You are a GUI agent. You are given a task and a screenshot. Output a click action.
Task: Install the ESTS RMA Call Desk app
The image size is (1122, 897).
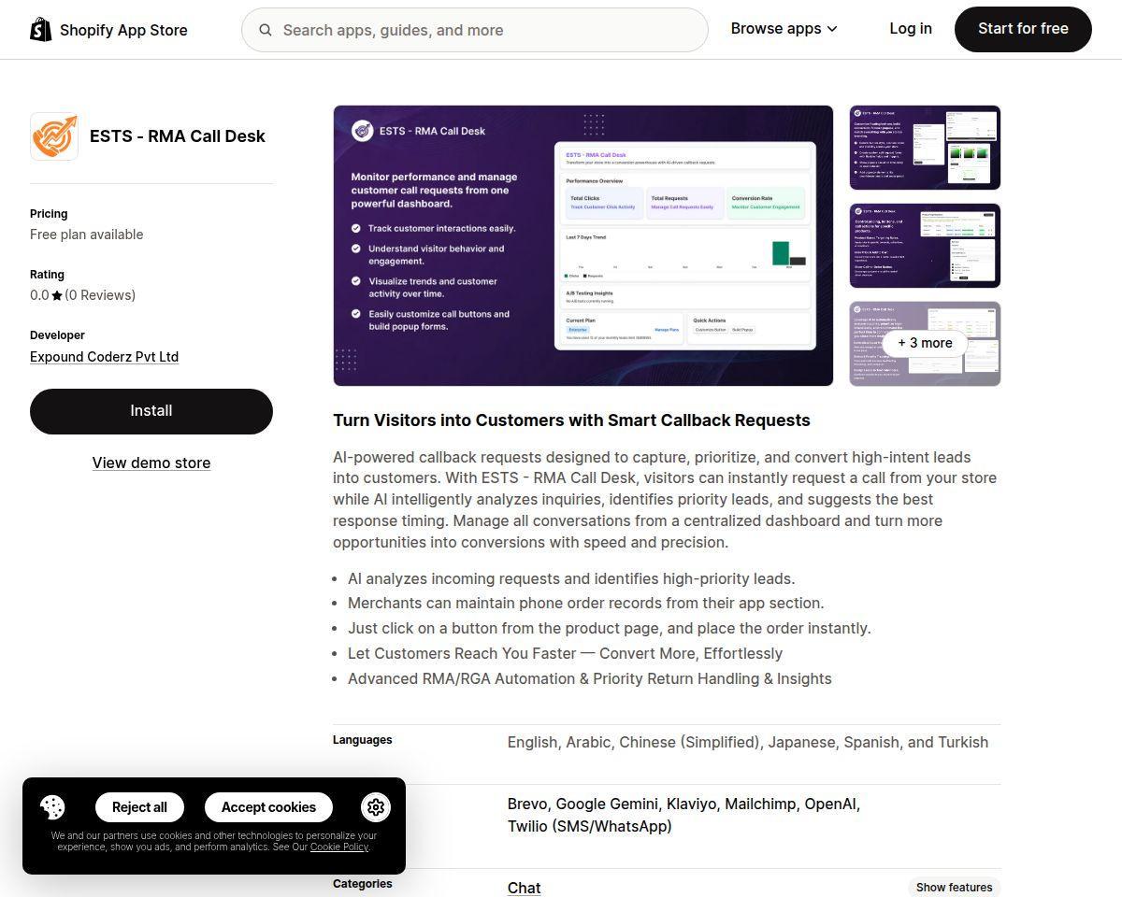click(x=151, y=411)
